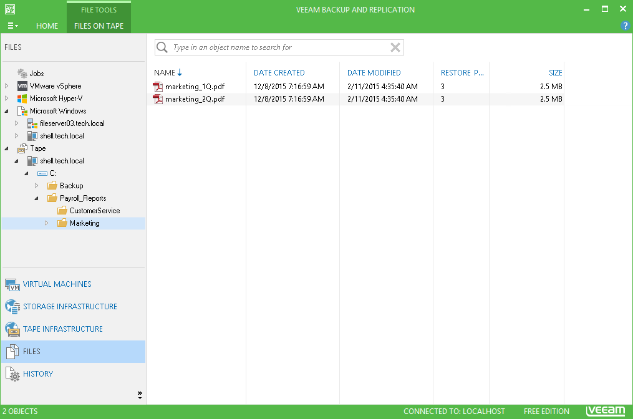Click the C: drive icon

pyautogui.click(x=42, y=173)
